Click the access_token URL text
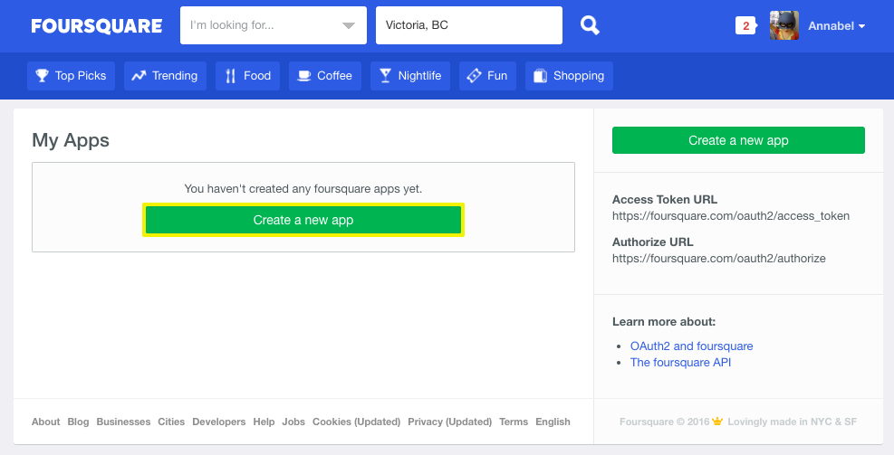The image size is (894, 455). (731, 216)
